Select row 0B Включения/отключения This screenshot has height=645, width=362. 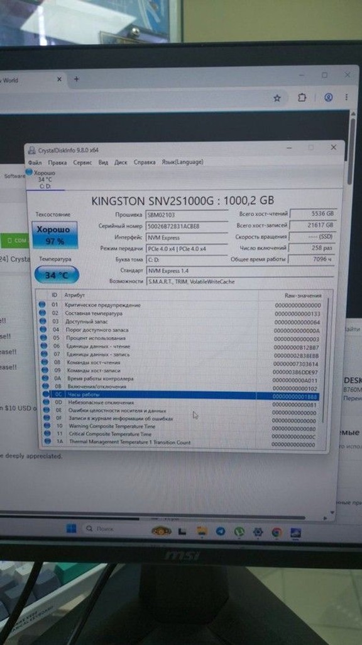180,387
